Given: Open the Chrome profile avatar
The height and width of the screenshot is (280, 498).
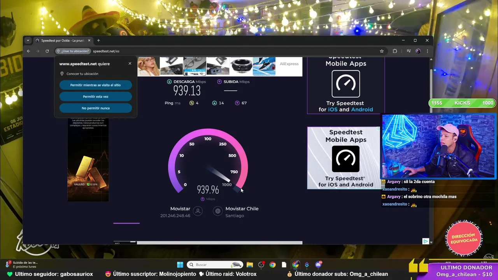Looking at the screenshot, I should tap(418, 51).
